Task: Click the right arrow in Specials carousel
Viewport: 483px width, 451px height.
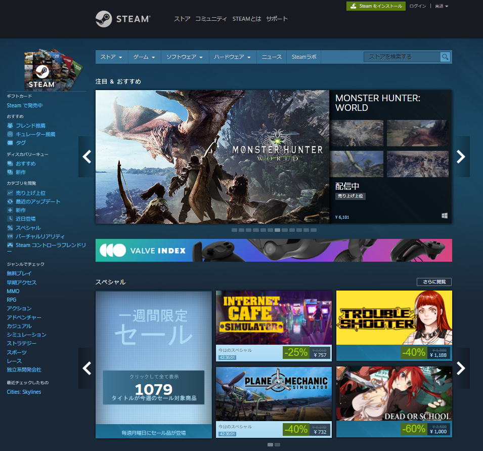Action: pyautogui.click(x=461, y=368)
